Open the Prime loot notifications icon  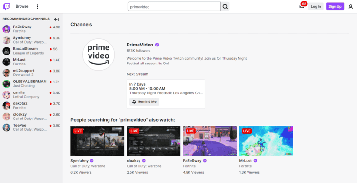(x=302, y=6)
